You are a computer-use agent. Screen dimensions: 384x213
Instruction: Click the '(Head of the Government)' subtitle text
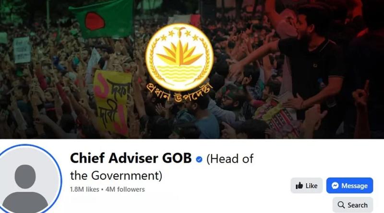point(162,167)
